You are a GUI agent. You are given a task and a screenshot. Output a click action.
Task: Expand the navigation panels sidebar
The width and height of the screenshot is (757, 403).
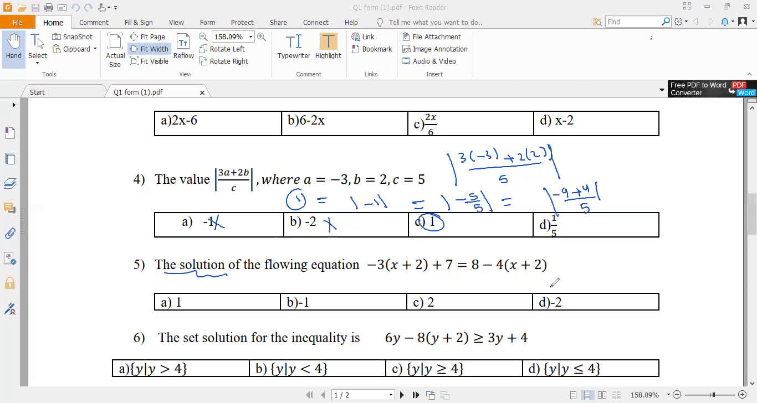click(12, 105)
